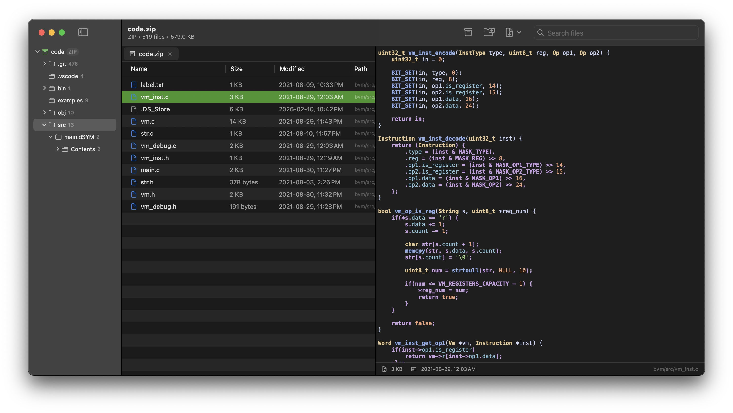This screenshot has width=733, height=413.
Task: Close the code.zip tab
Action: 170,54
